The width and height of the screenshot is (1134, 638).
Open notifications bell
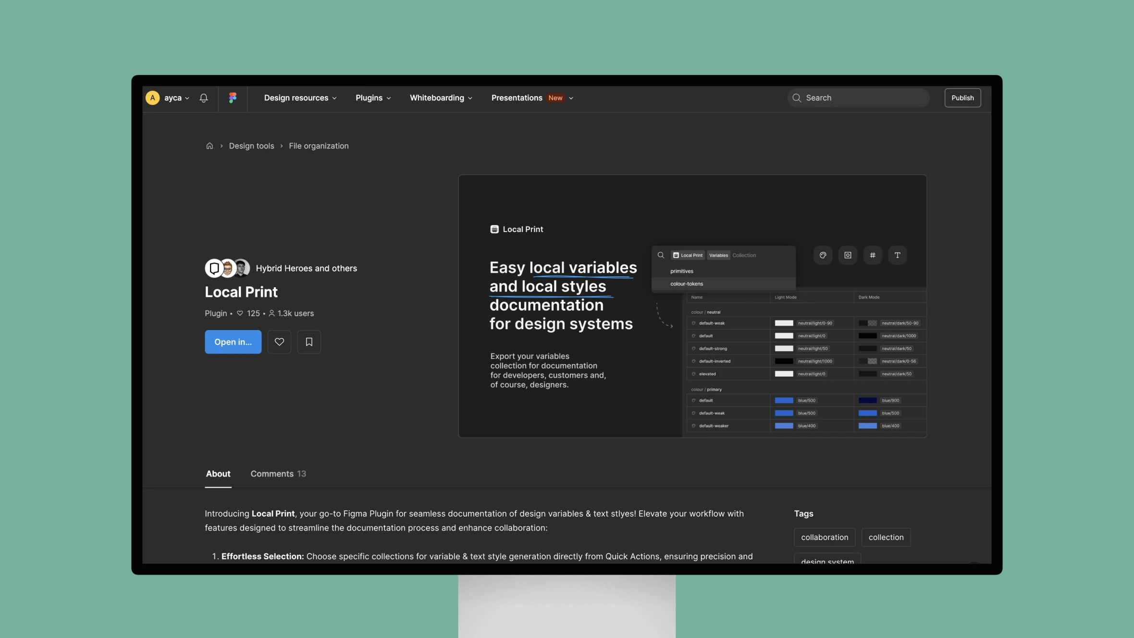point(204,98)
